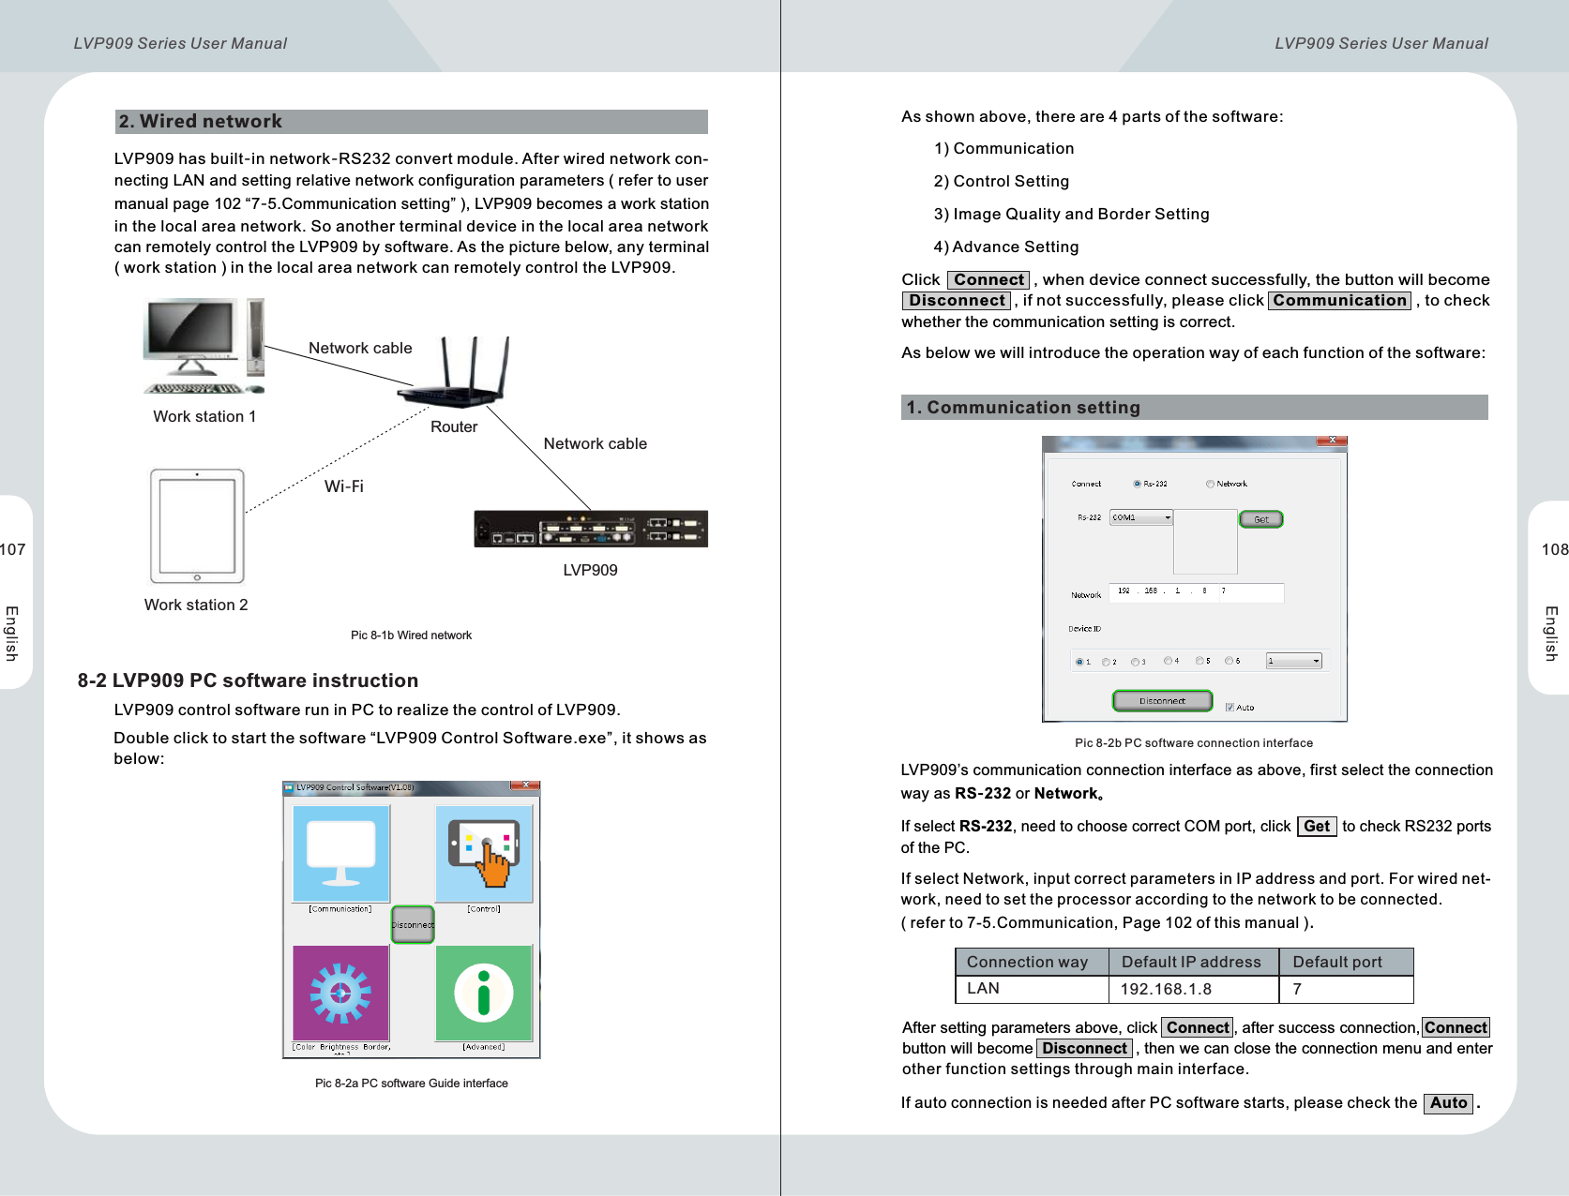Click the 'Connection way' table header
The width and height of the screenshot is (1569, 1196).
pos(1032,962)
